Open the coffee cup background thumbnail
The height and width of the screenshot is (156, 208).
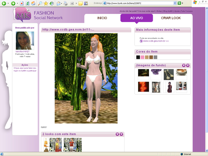click(181, 74)
